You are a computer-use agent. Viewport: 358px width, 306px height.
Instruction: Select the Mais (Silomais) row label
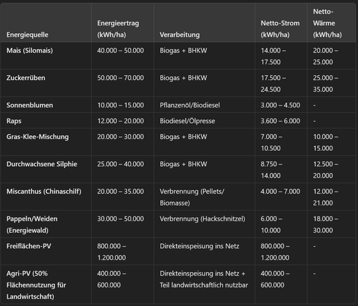pos(30,50)
